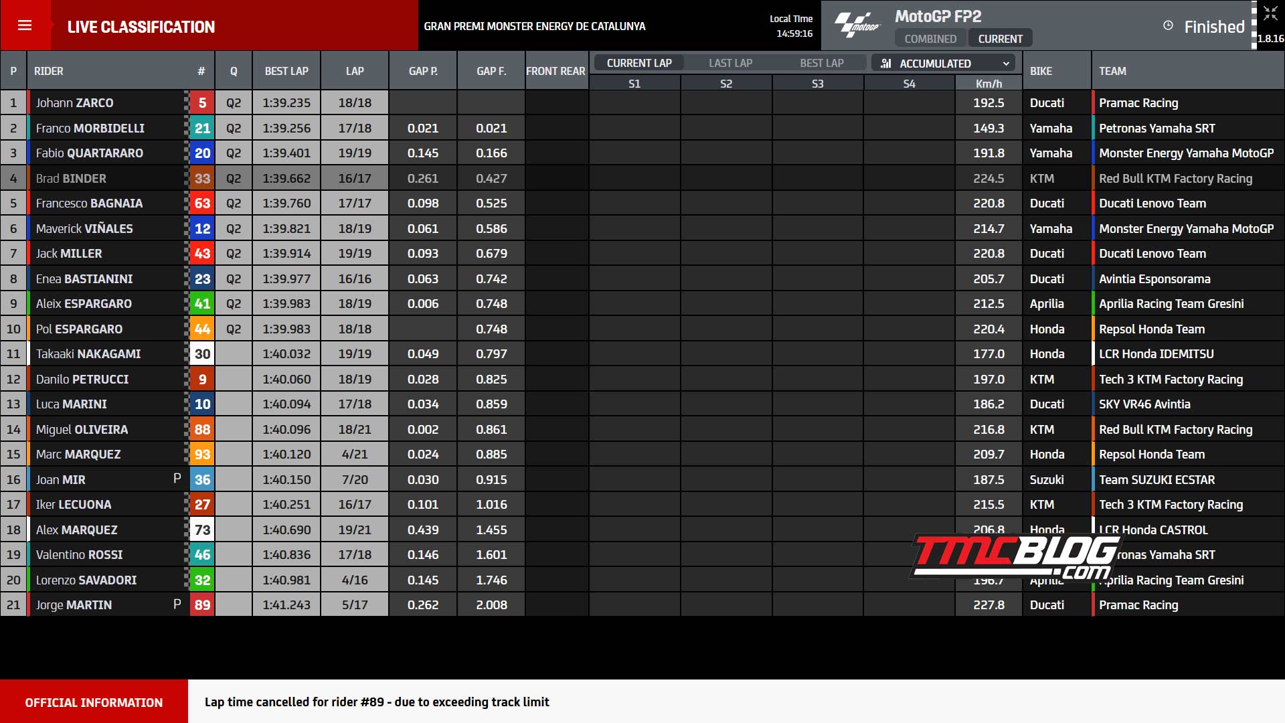Select the LAST LAP tab
The image size is (1285, 723).
(x=730, y=63)
